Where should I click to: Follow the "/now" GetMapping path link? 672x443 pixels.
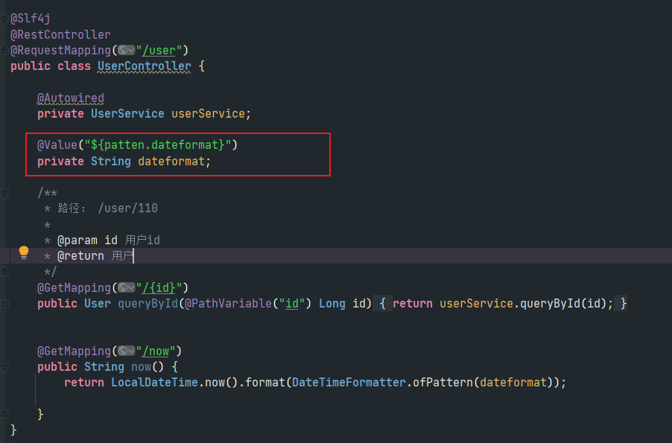[155, 351]
